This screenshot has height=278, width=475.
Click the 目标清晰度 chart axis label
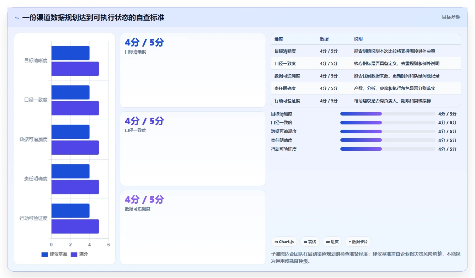tap(36, 61)
